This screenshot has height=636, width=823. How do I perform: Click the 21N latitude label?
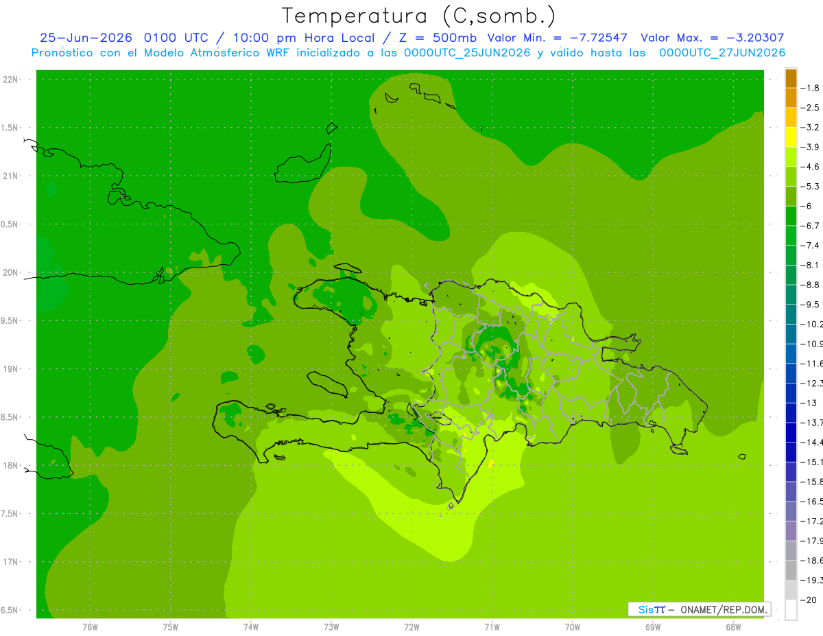(x=11, y=176)
